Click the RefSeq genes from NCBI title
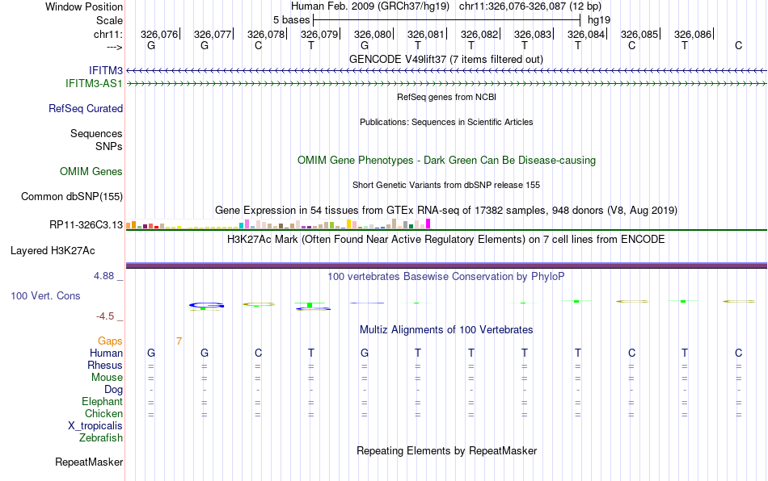 pos(447,98)
